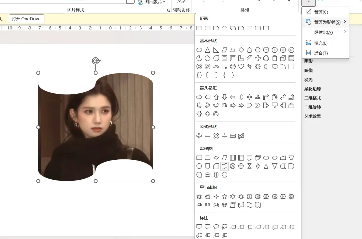Select the Vertical Scroll shape
The image size is (362, 239).
[233, 205]
